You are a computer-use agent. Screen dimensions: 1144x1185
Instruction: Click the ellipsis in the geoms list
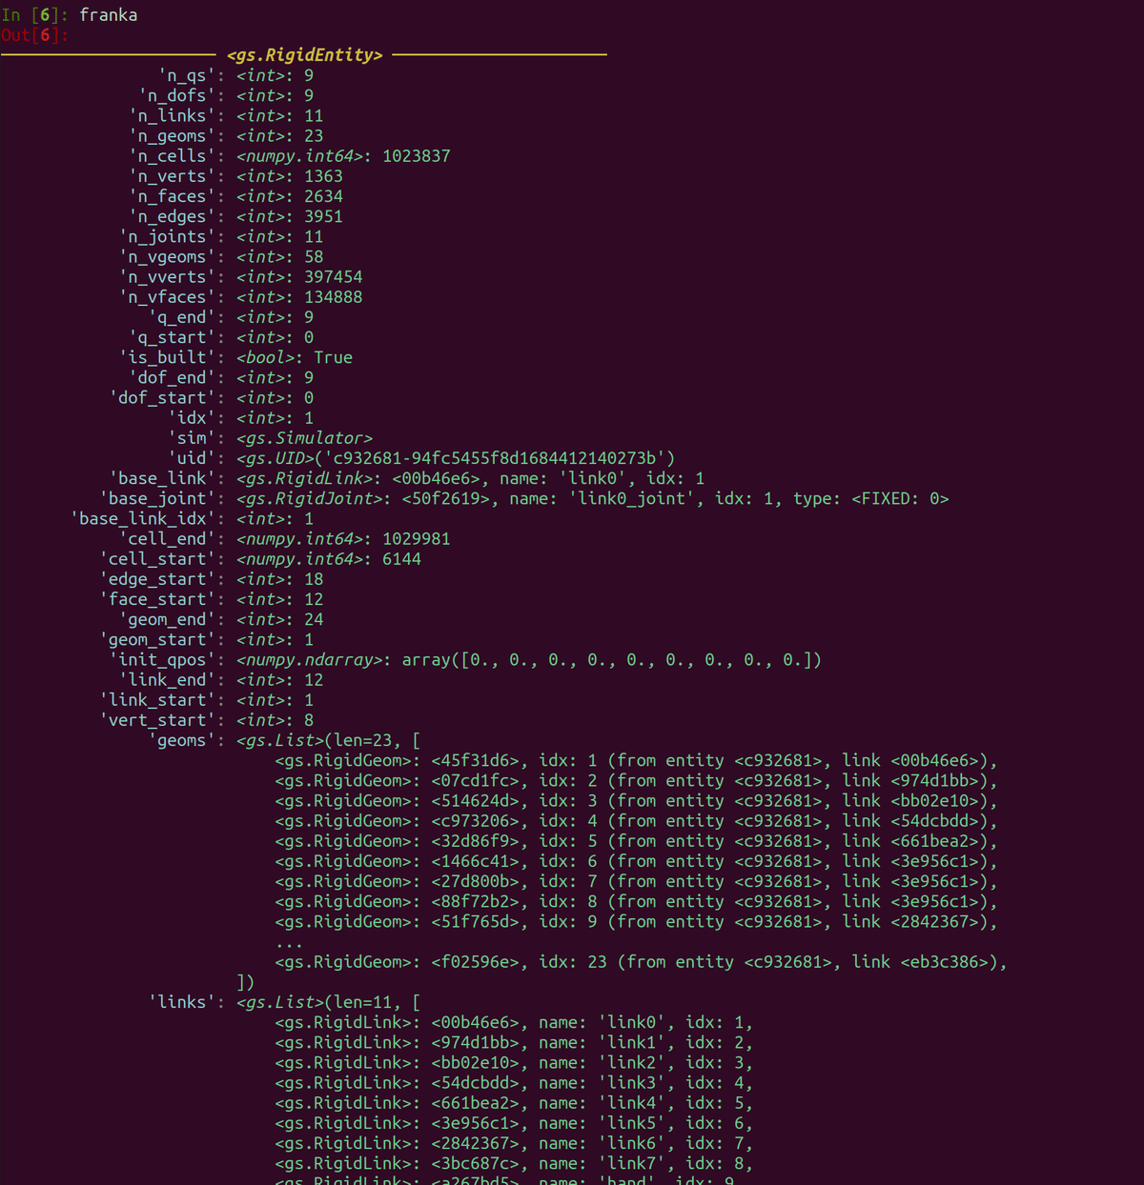[289, 942]
